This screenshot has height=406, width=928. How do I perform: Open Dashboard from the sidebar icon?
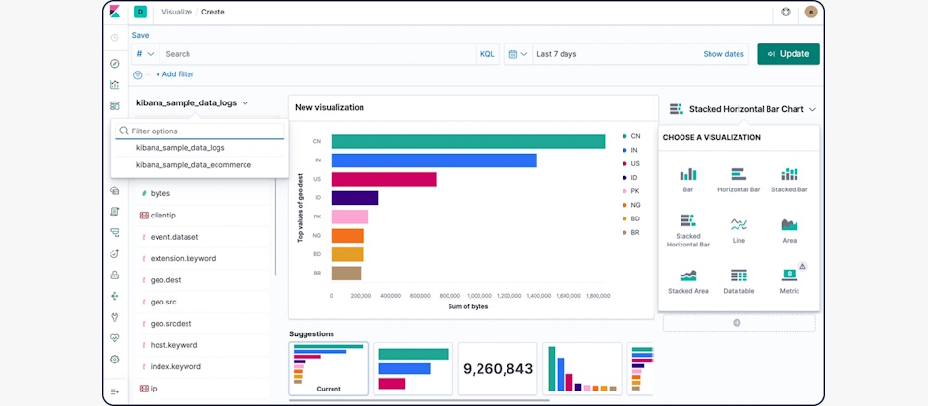click(115, 105)
